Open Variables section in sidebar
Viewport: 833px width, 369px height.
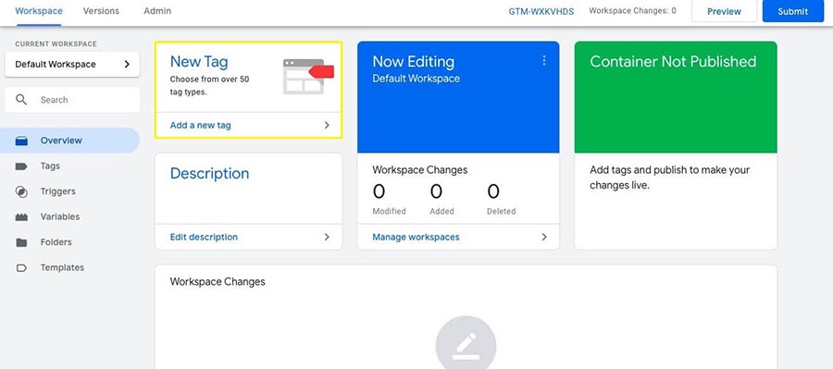(x=69, y=217)
